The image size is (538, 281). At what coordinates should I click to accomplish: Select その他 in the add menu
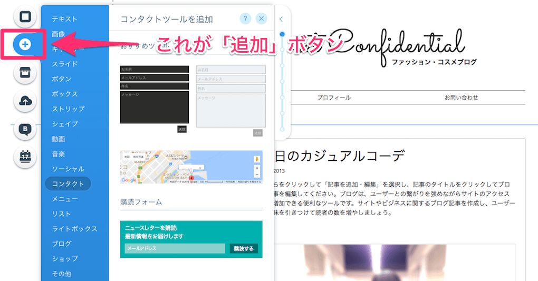click(61, 274)
